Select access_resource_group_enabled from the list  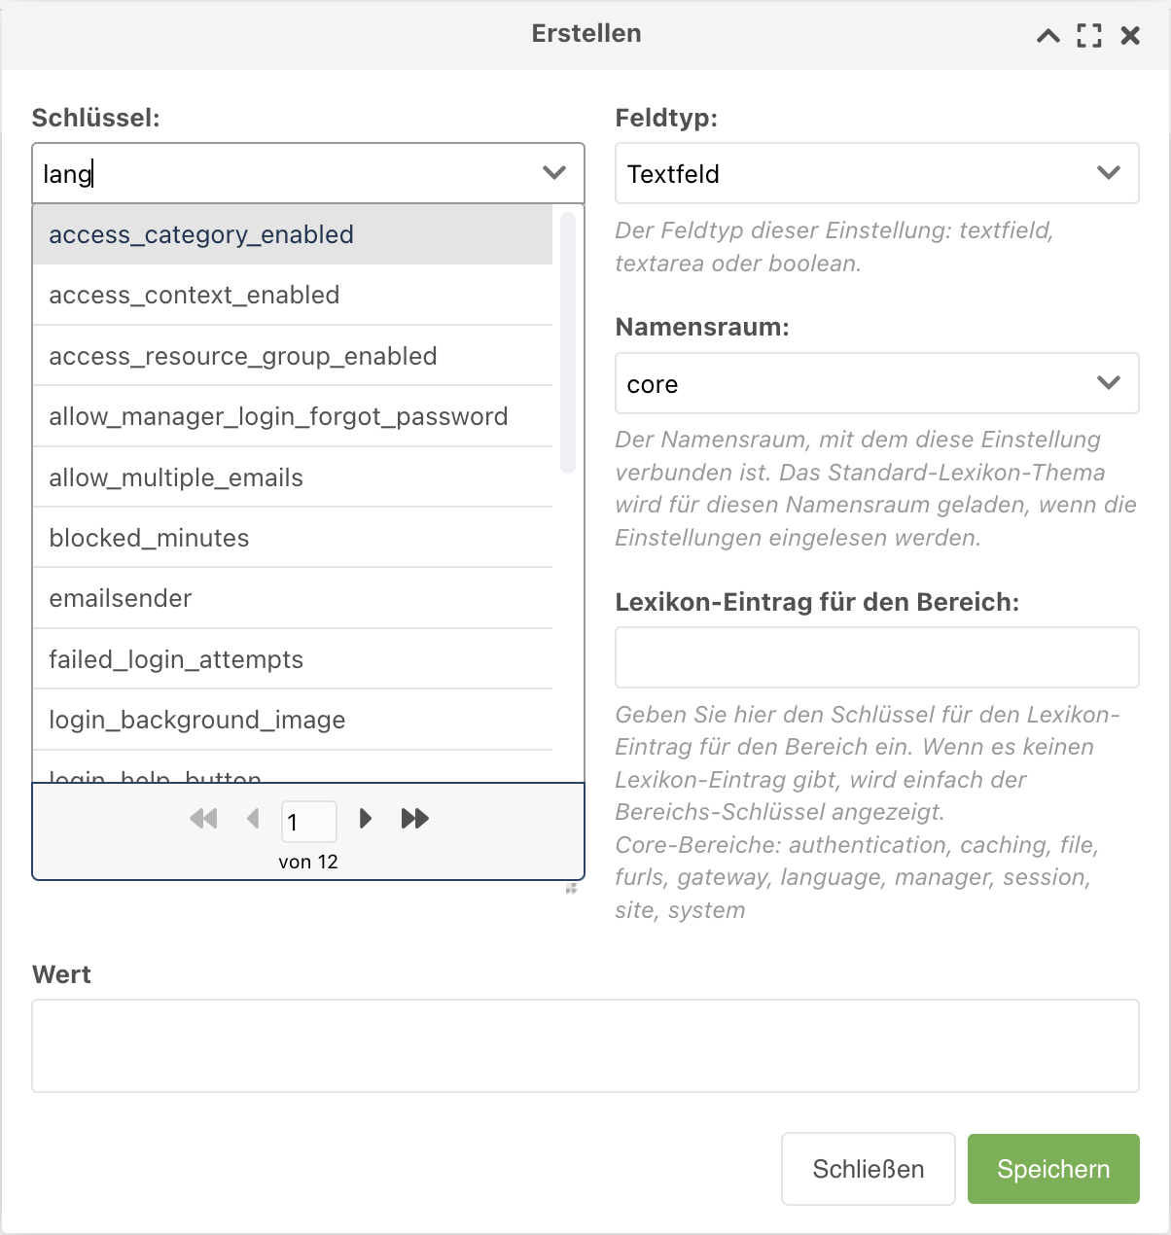(293, 356)
